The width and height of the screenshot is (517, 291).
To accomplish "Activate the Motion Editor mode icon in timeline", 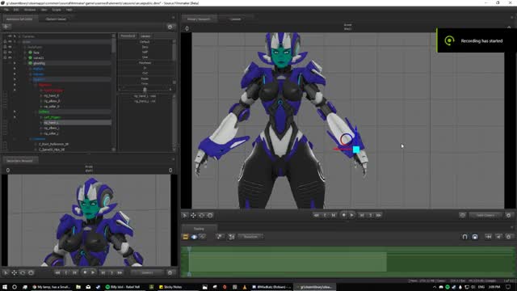I will pyautogui.click(x=194, y=237).
